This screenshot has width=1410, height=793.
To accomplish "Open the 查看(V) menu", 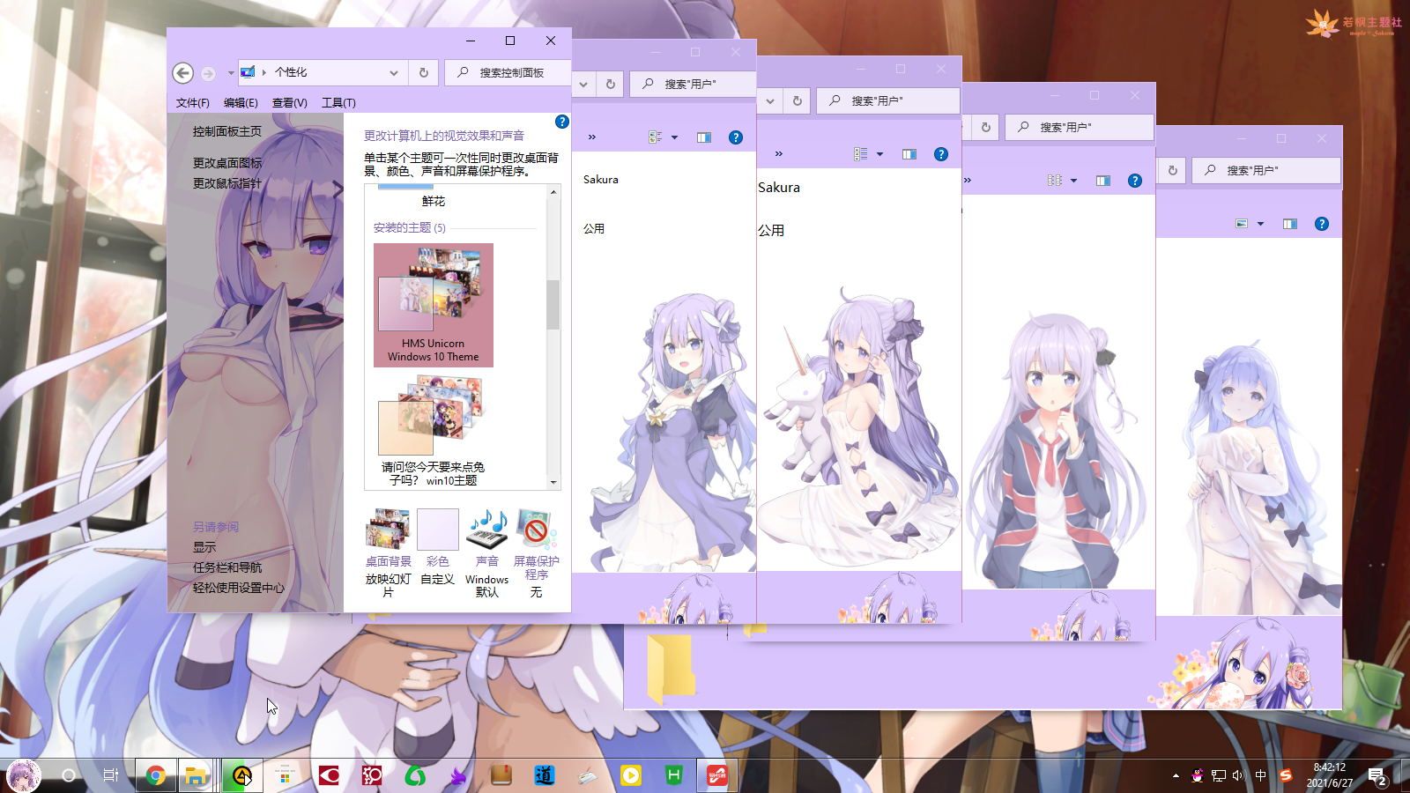I will tap(289, 103).
